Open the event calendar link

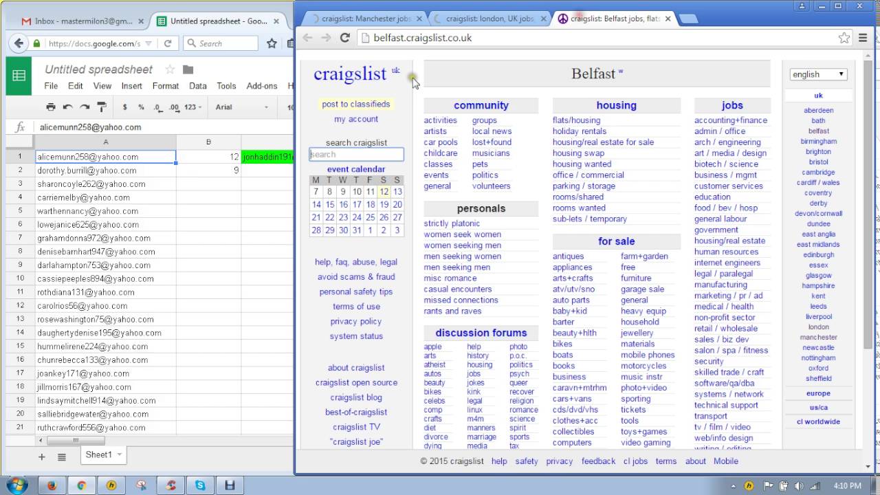(x=356, y=169)
